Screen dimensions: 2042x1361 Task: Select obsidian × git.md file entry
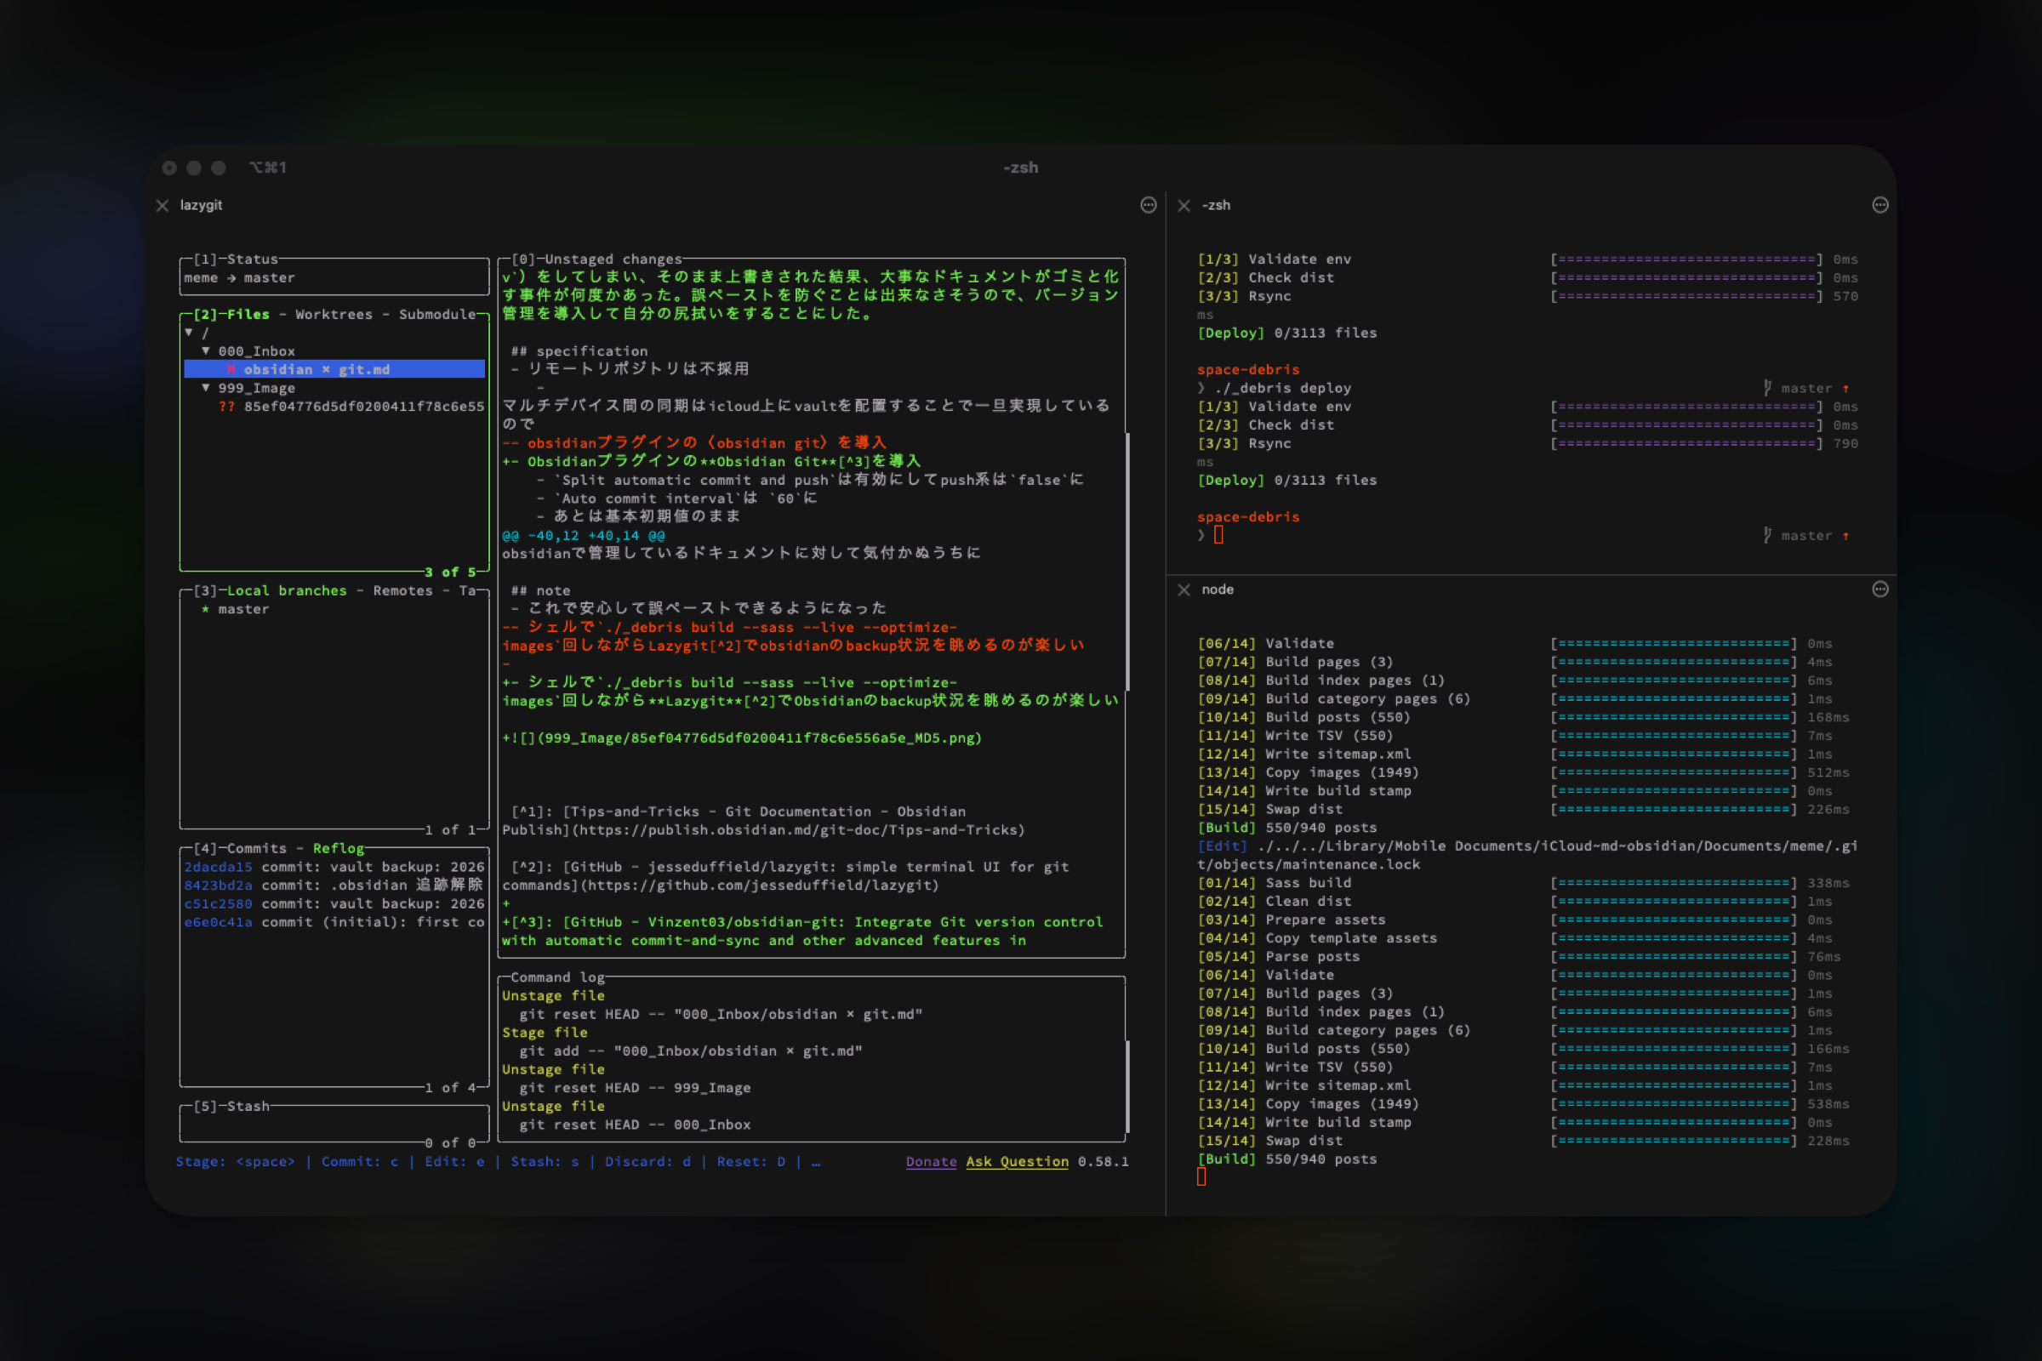point(317,370)
